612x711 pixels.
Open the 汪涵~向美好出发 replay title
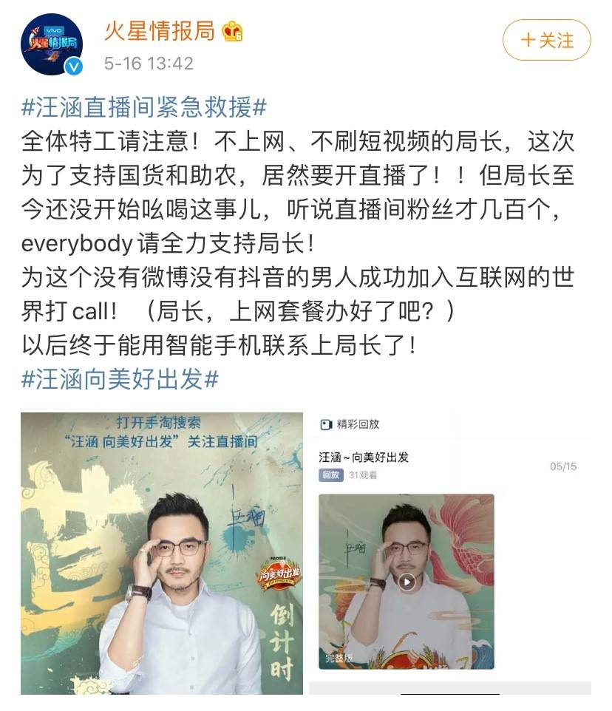pos(364,457)
